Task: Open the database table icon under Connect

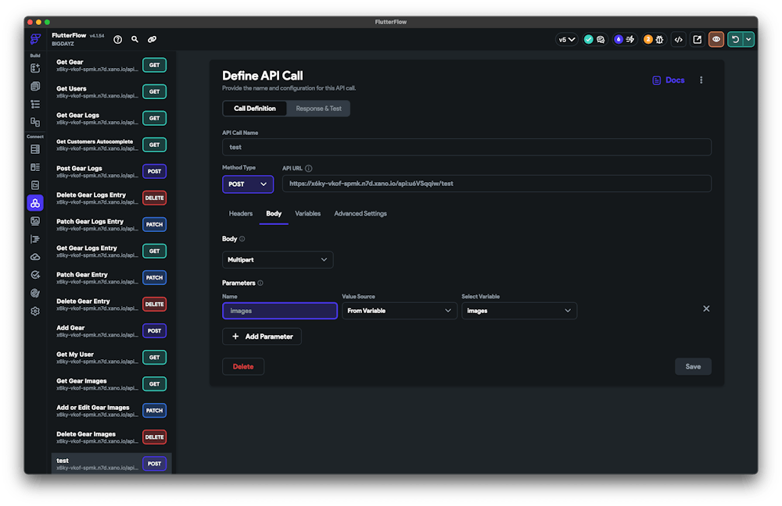Action: point(35,149)
